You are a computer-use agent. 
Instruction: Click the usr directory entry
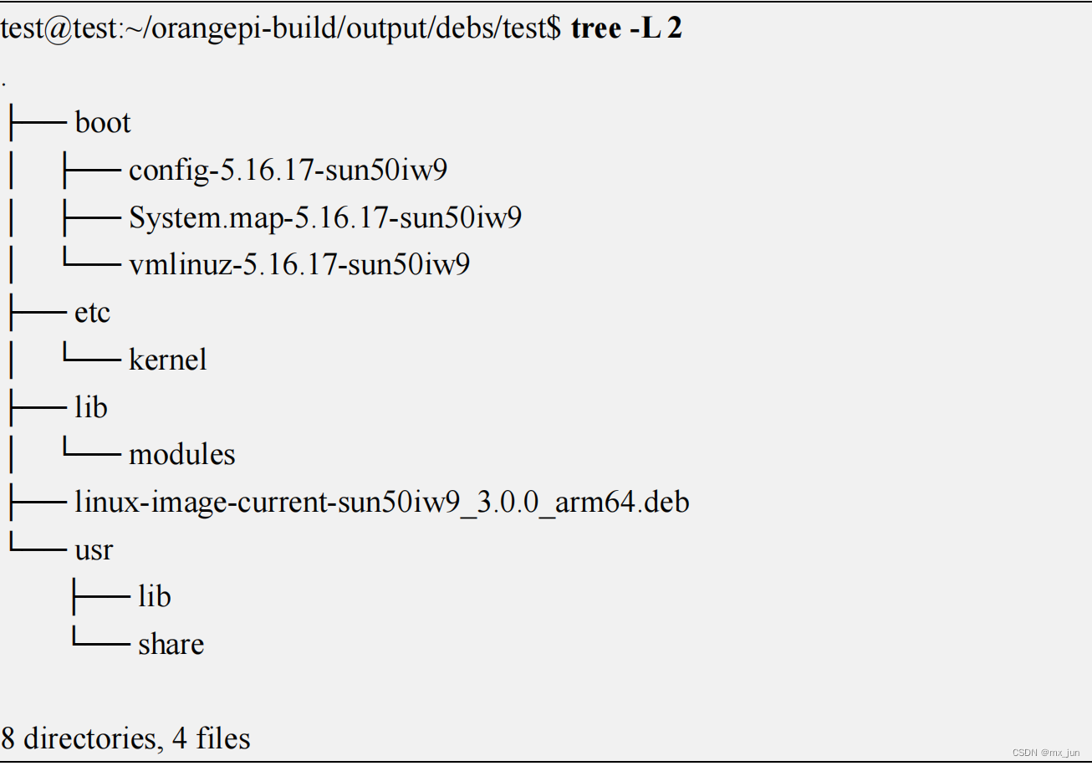pos(94,550)
